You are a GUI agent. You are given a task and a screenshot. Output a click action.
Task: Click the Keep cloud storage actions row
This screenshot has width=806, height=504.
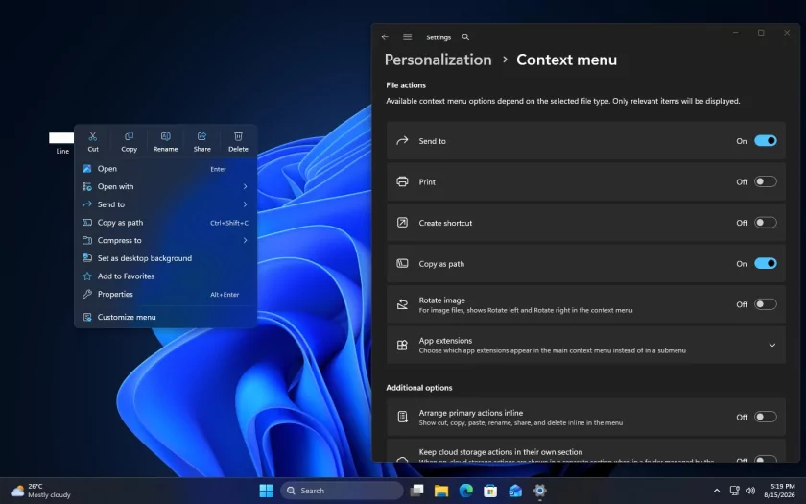coord(586,451)
